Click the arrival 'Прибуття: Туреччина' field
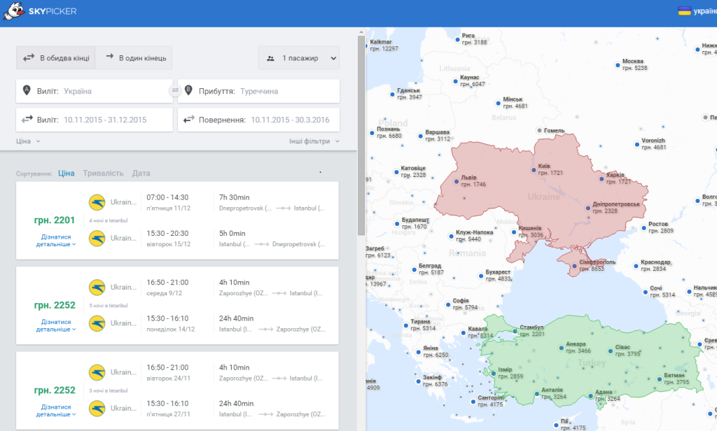Image resolution: width=717 pixels, height=431 pixels. tap(259, 91)
